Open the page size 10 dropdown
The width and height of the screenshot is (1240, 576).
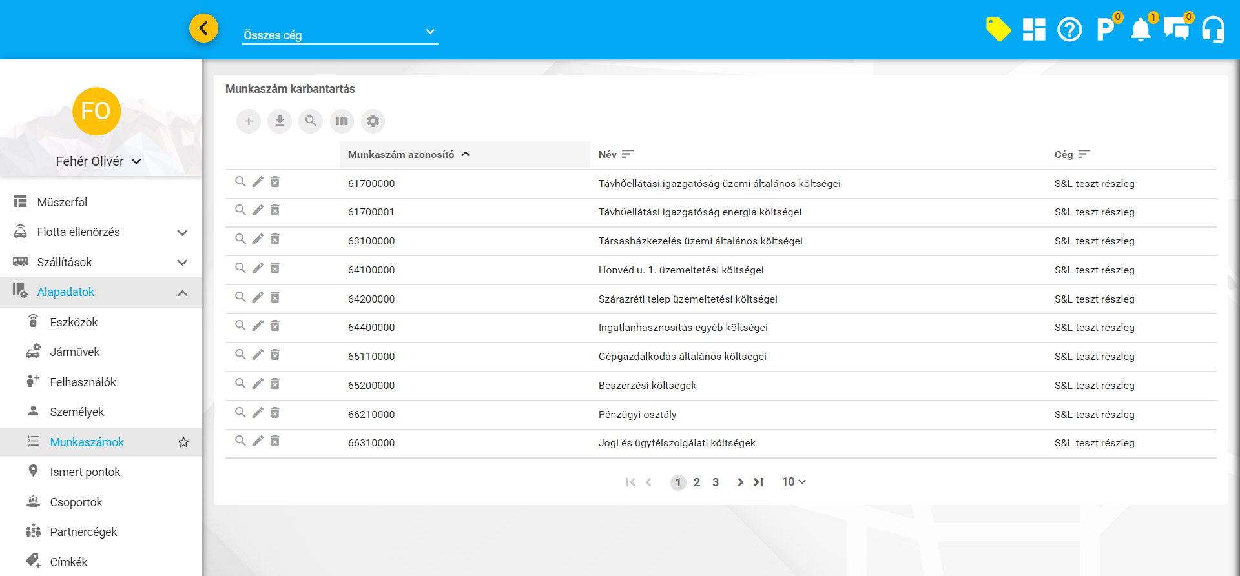(794, 482)
